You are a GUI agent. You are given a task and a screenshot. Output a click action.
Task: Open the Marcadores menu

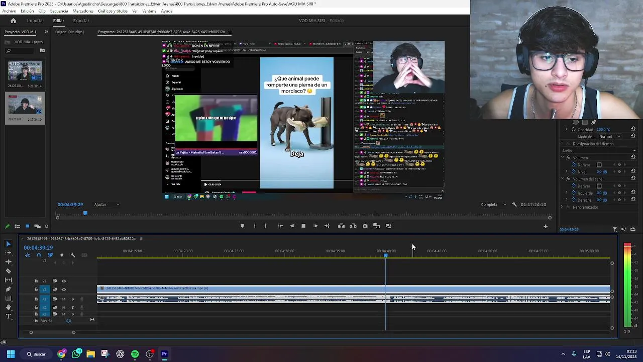83,11
